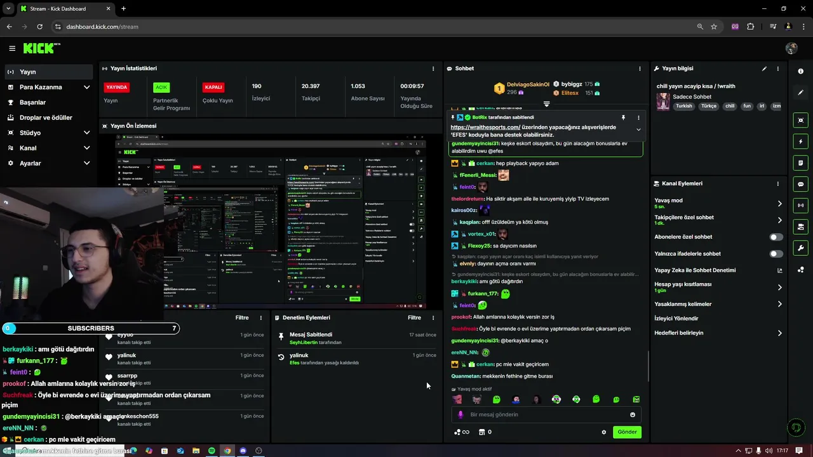Open the Denetim Eylemleri options menu
This screenshot has height=457, width=813.
(433, 317)
